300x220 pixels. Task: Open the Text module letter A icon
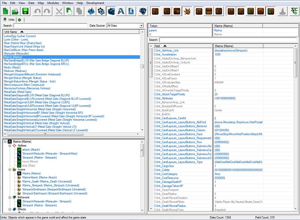pos(121,11)
